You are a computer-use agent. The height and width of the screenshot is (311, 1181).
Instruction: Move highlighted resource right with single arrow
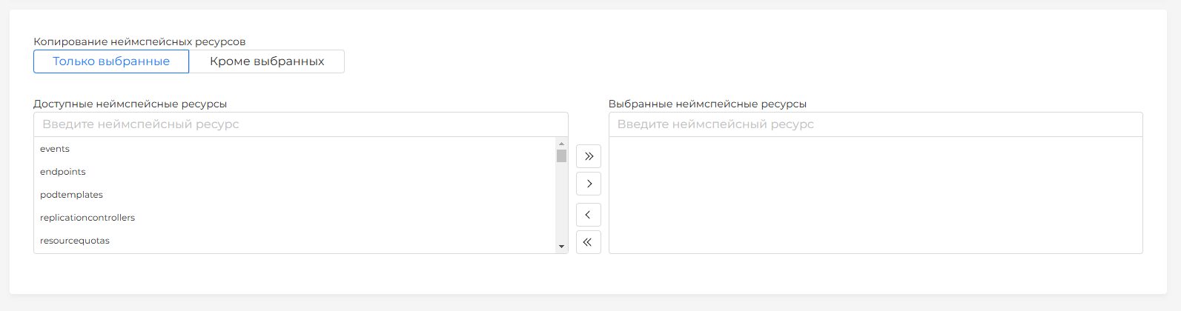[589, 184]
